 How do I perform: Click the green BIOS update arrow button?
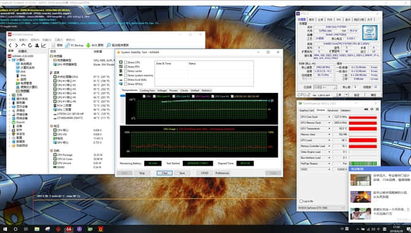[x=95, y=45]
